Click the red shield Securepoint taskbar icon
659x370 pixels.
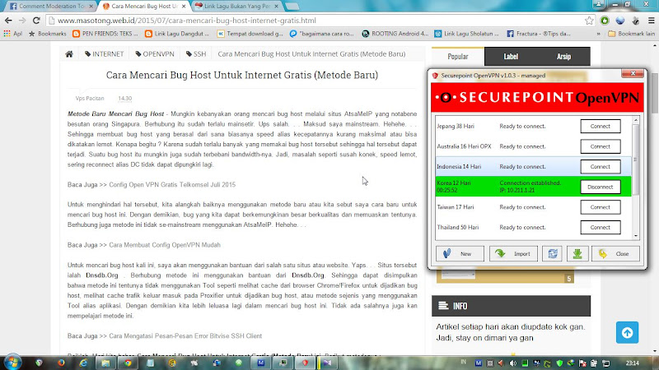click(305, 363)
